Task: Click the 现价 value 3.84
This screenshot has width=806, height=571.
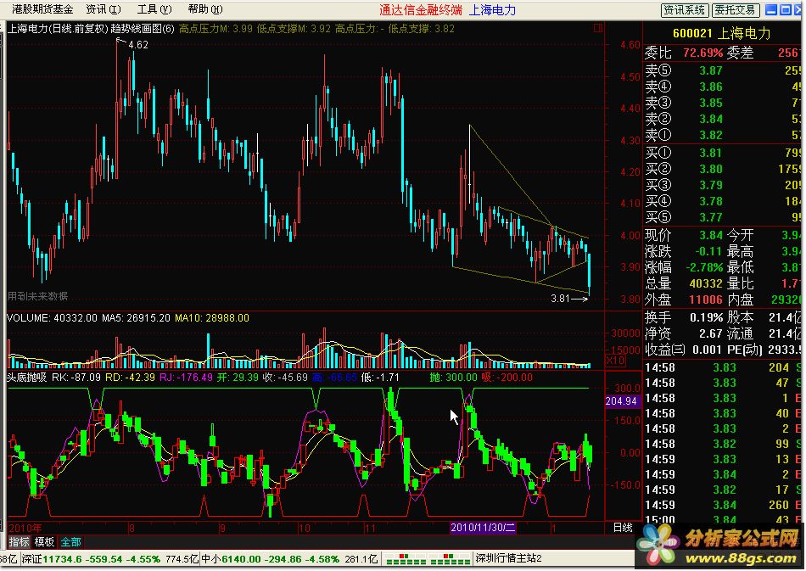Action: tap(711, 235)
